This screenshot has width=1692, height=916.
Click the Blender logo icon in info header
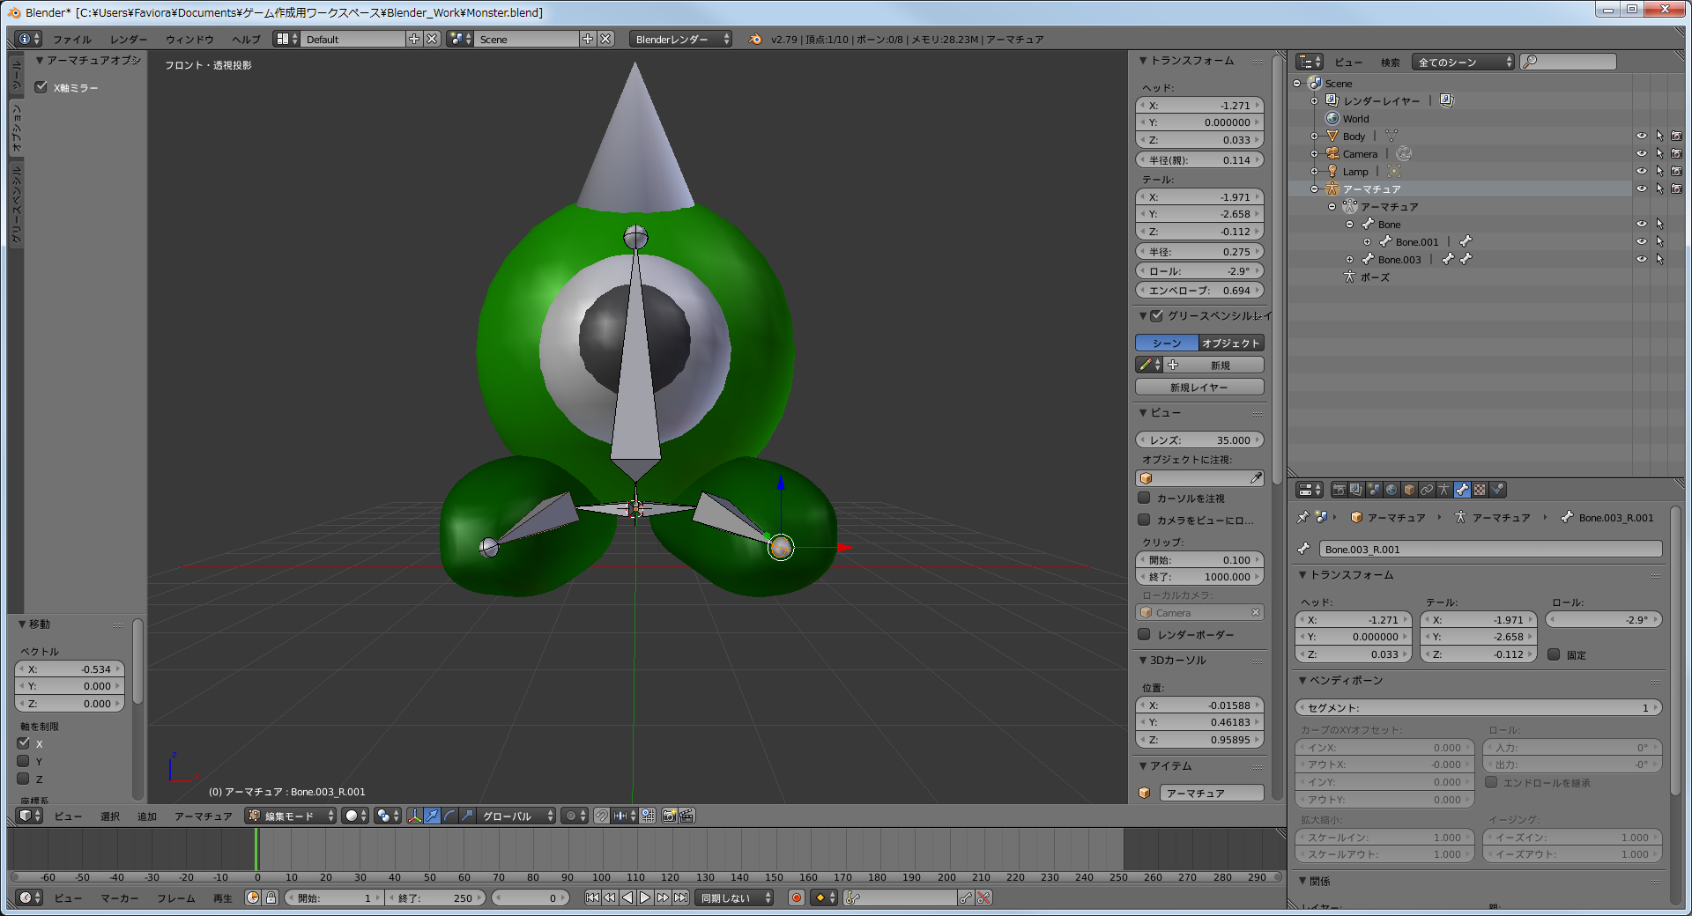(x=755, y=39)
